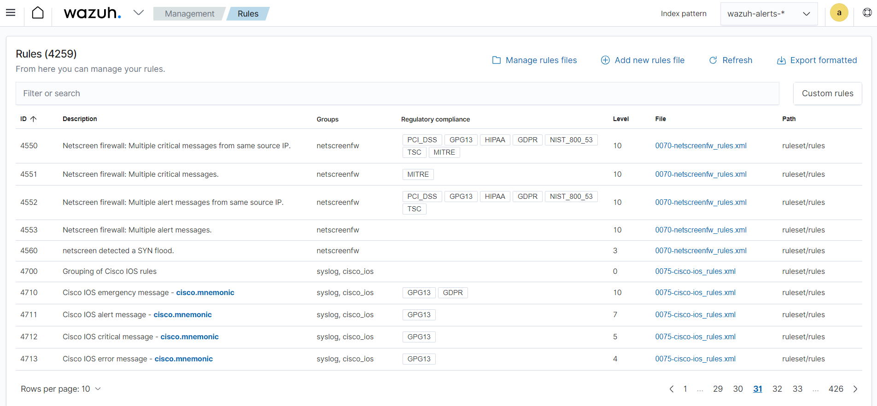Open 0075-cisco-ios_rules.xml link for rule 4700
877x406 pixels.
click(695, 272)
